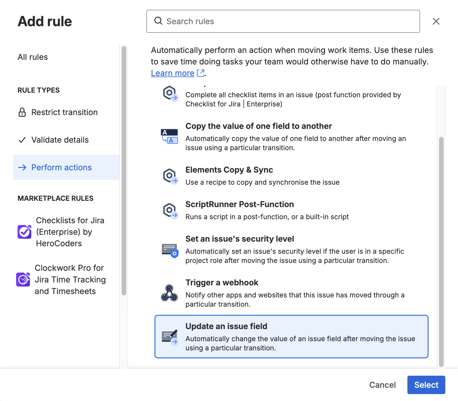The image size is (458, 401).
Task: Focus the Search rules input field
Action: [283, 21]
